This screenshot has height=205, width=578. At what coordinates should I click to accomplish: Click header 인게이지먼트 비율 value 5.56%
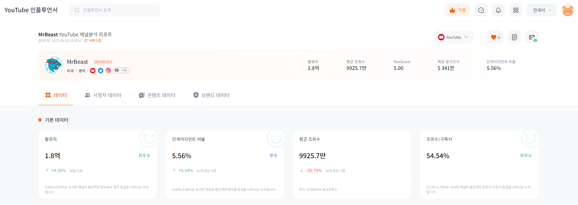[x=494, y=68]
